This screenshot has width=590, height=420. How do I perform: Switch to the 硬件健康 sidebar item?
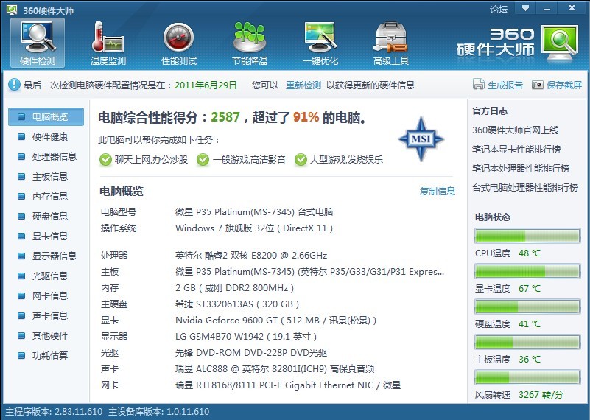49,136
